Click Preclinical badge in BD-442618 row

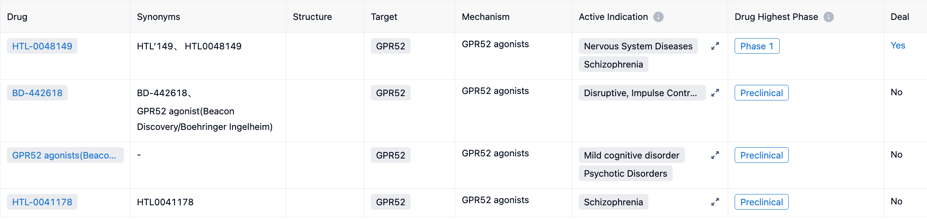tap(761, 93)
